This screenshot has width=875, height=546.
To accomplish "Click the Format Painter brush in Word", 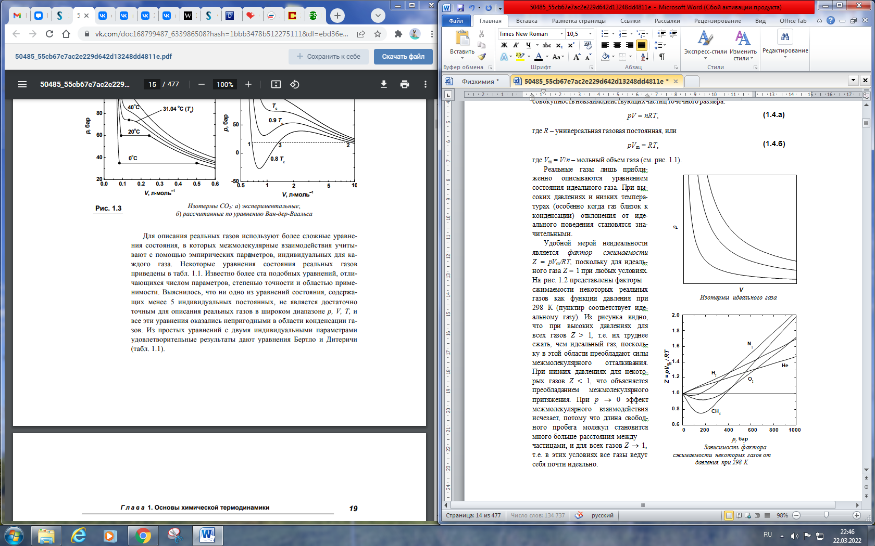I will coord(482,57).
